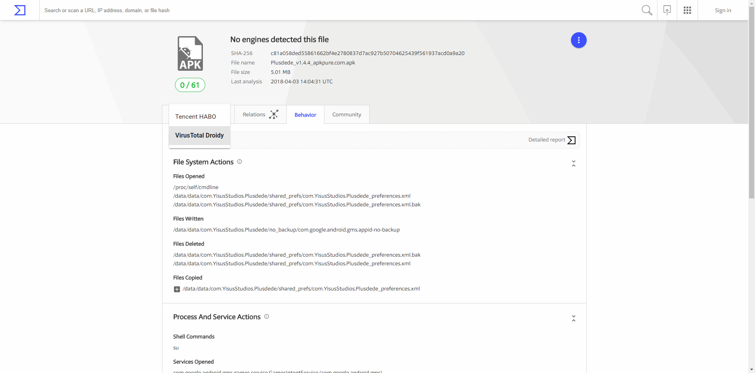Viewport: 755px width, 373px height.
Task: Open the blue three-dot options button
Action: (x=578, y=40)
